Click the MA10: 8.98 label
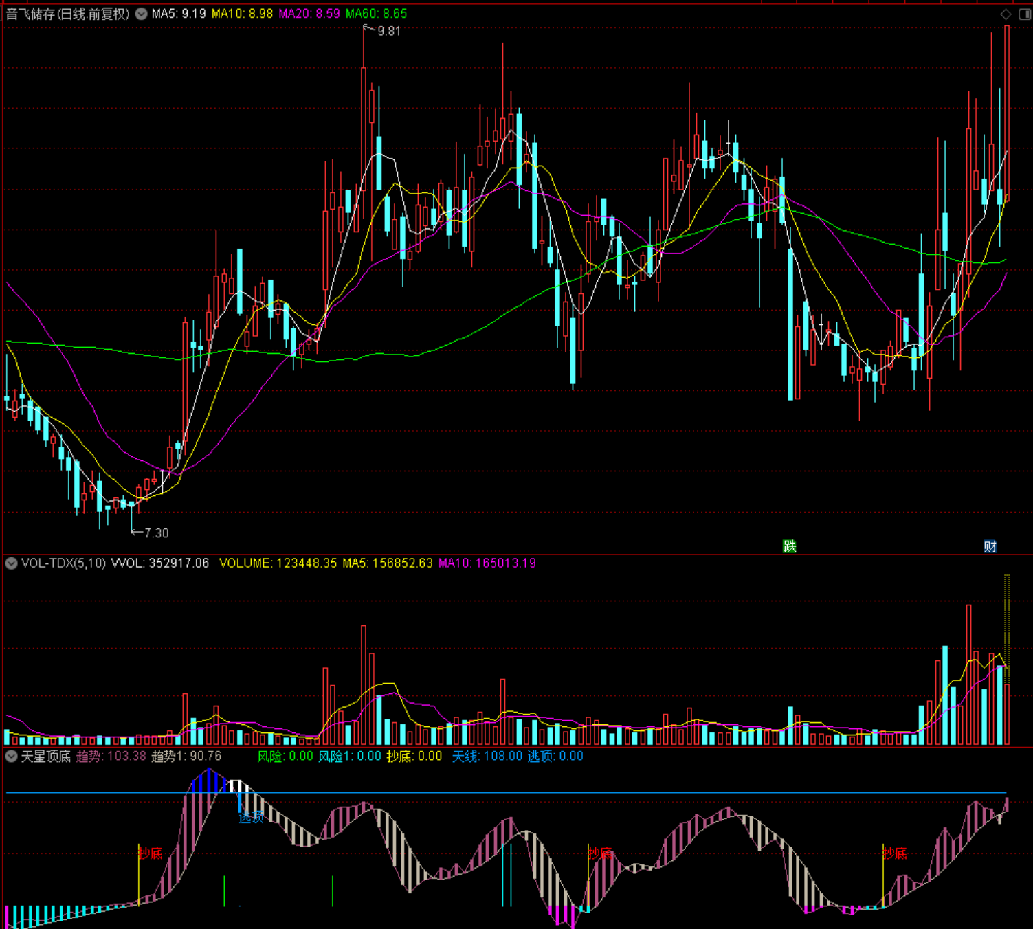 [x=242, y=14]
